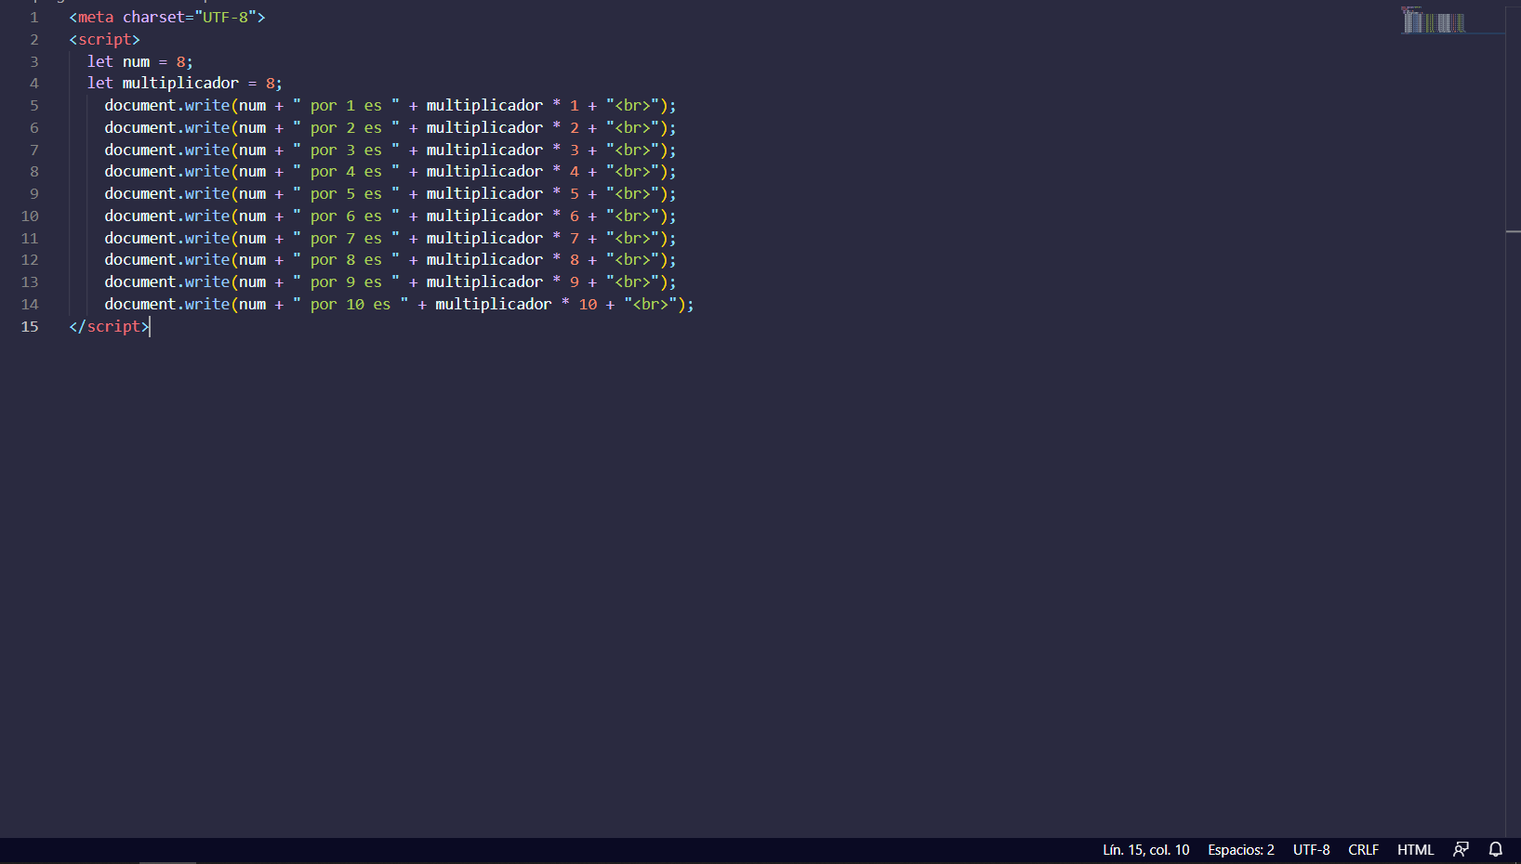Click document.write on line 14
The height and width of the screenshot is (864, 1521).
(167, 304)
